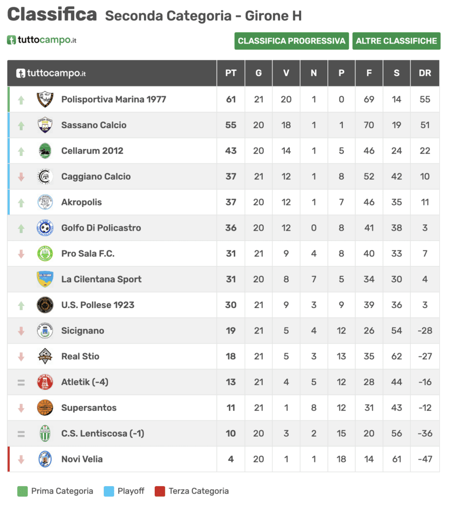The height and width of the screenshot is (507, 451).
Task: Click the Golfo Di Policastro soccer ball crest
Action: 45,228
